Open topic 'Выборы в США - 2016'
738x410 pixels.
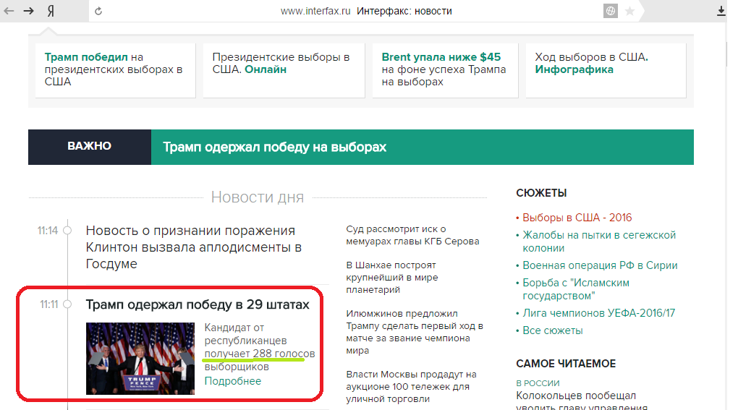(577, 218)
